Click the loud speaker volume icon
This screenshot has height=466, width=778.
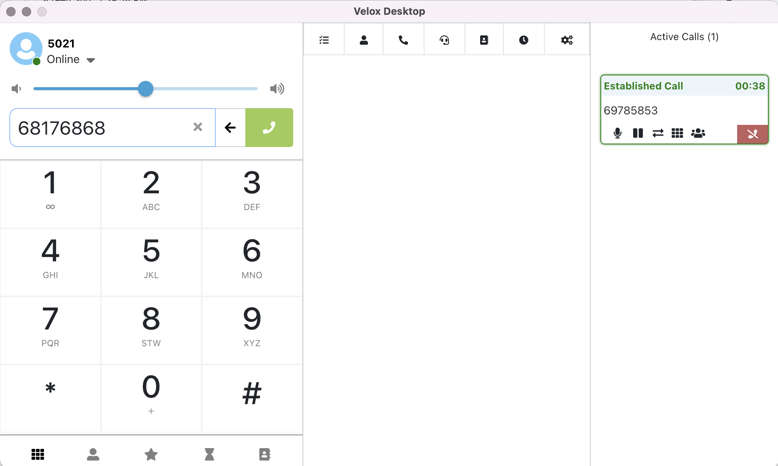pyautogui.click(x=277, y=89)
